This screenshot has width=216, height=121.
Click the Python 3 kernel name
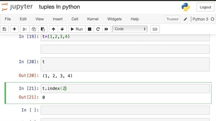click(x=200, y=19)
